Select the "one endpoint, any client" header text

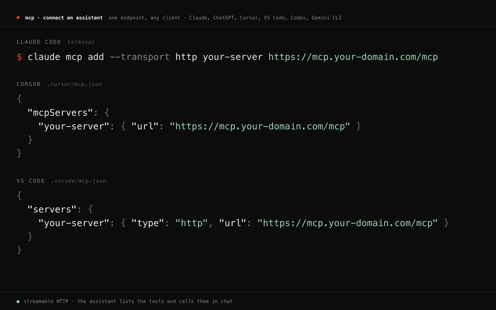[145, 18]
